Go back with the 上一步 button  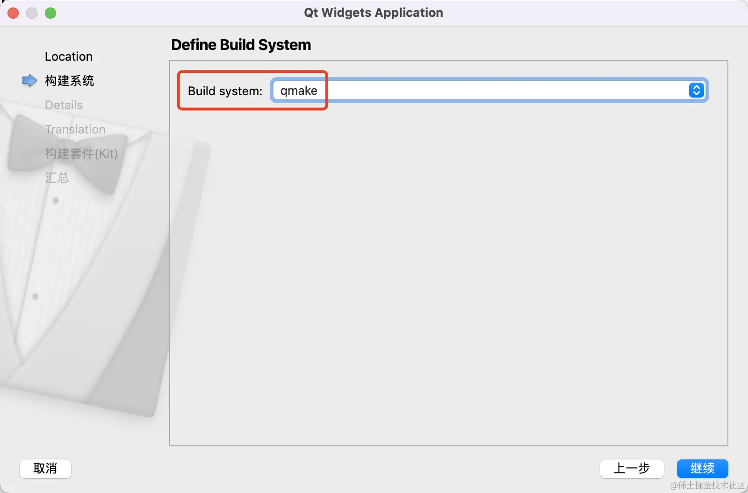[x=632, y=468]
